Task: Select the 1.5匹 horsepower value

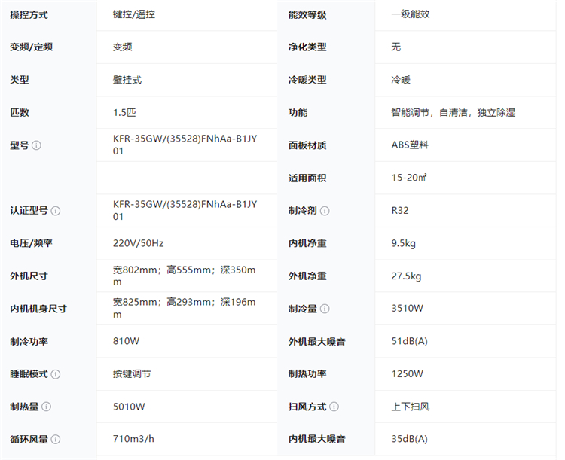Action: [x=124, y=113]
